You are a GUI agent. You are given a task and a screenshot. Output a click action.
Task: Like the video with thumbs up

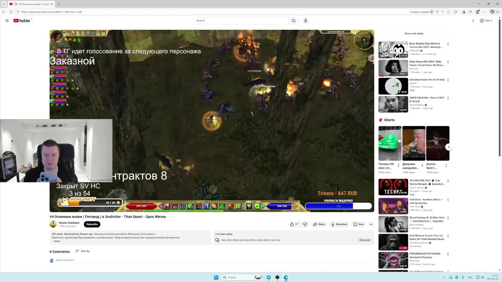[x=294, y=224]
